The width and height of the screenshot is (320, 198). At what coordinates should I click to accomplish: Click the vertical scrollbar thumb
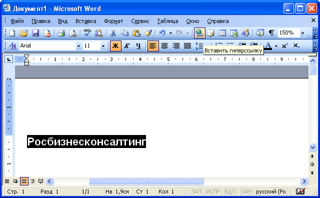point(312,70)
